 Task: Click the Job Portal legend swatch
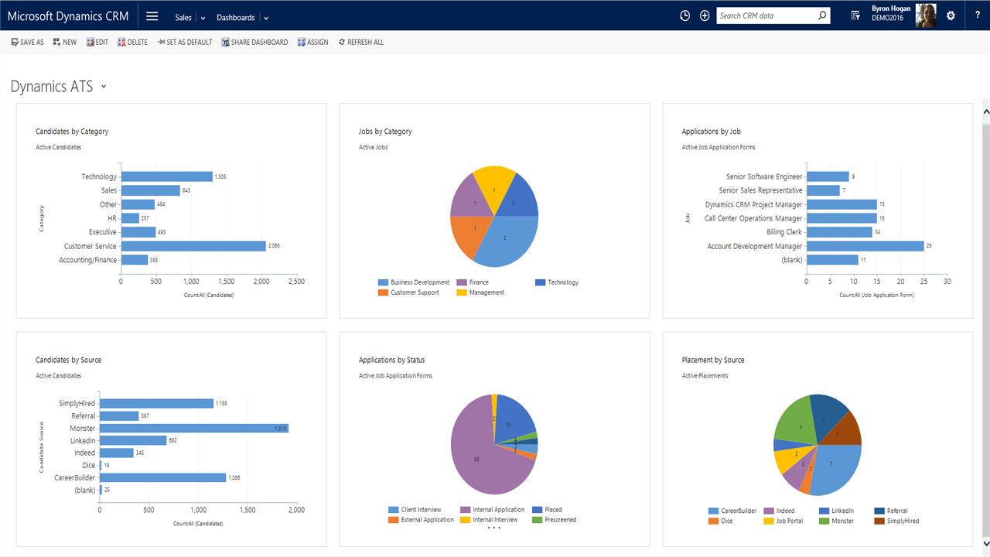769,521
